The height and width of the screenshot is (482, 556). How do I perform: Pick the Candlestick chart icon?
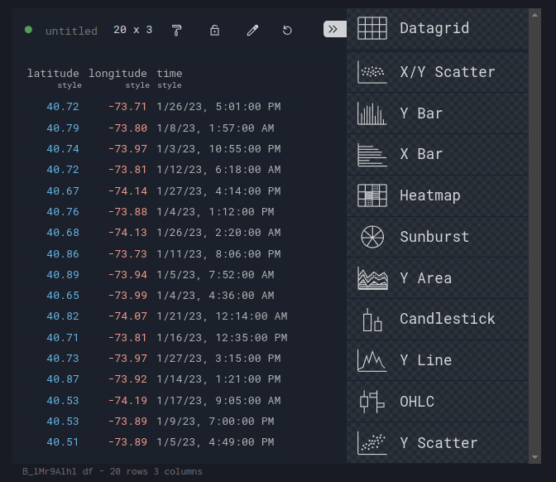[x=372, y=320]
